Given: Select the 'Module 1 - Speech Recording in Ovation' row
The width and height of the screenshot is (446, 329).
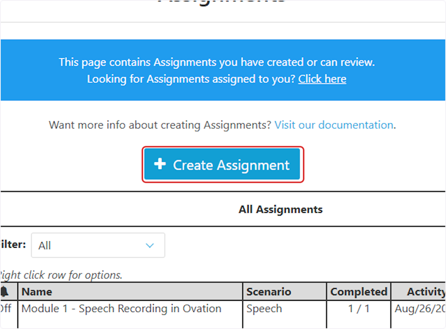Looking at the screenshot, I should click(x=223, y=314).
